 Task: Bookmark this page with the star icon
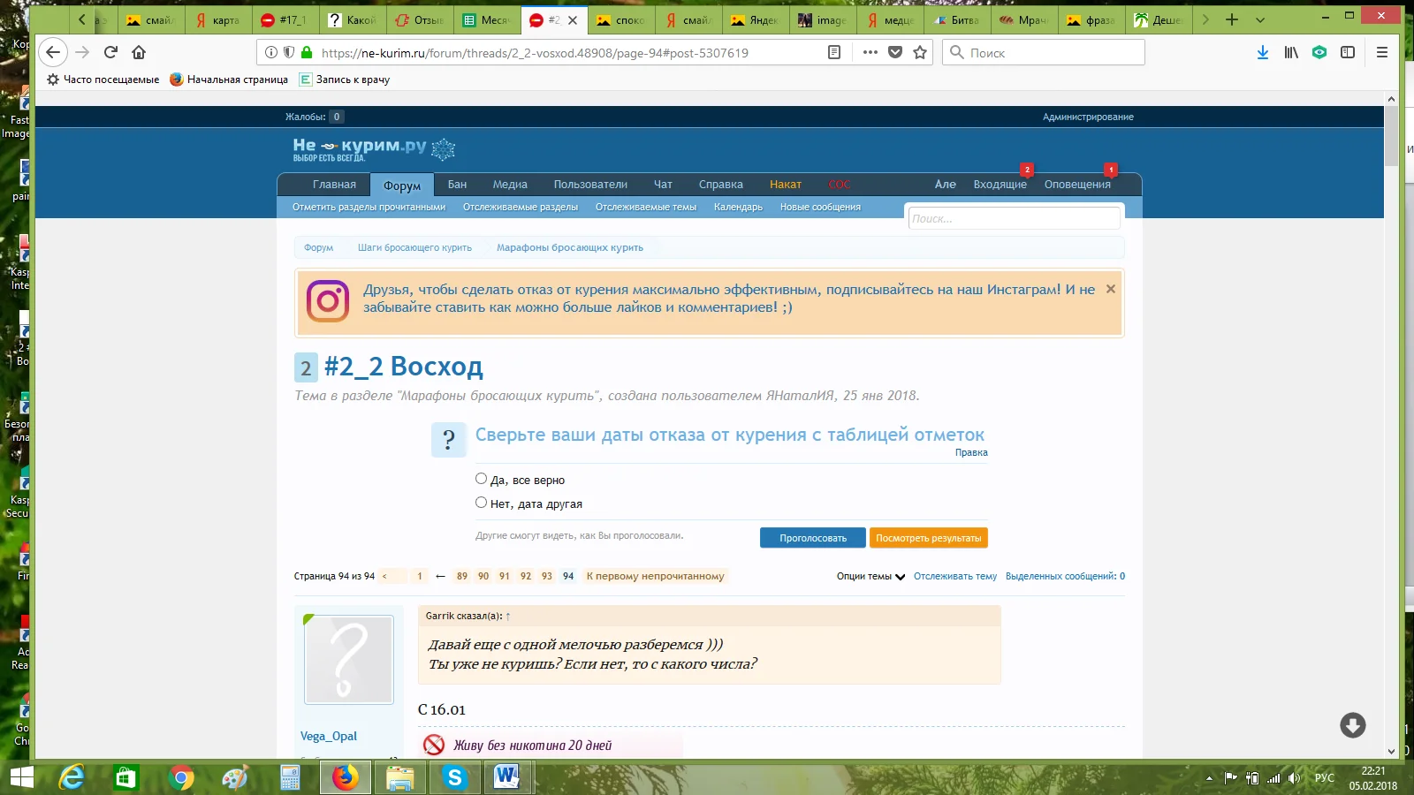point(920,52)
